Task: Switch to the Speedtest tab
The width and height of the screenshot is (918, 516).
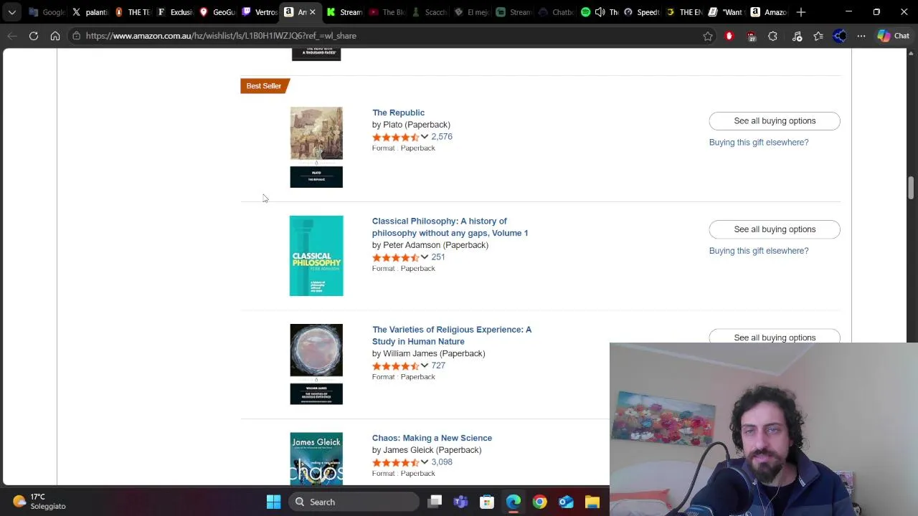Action: (642, 12)
